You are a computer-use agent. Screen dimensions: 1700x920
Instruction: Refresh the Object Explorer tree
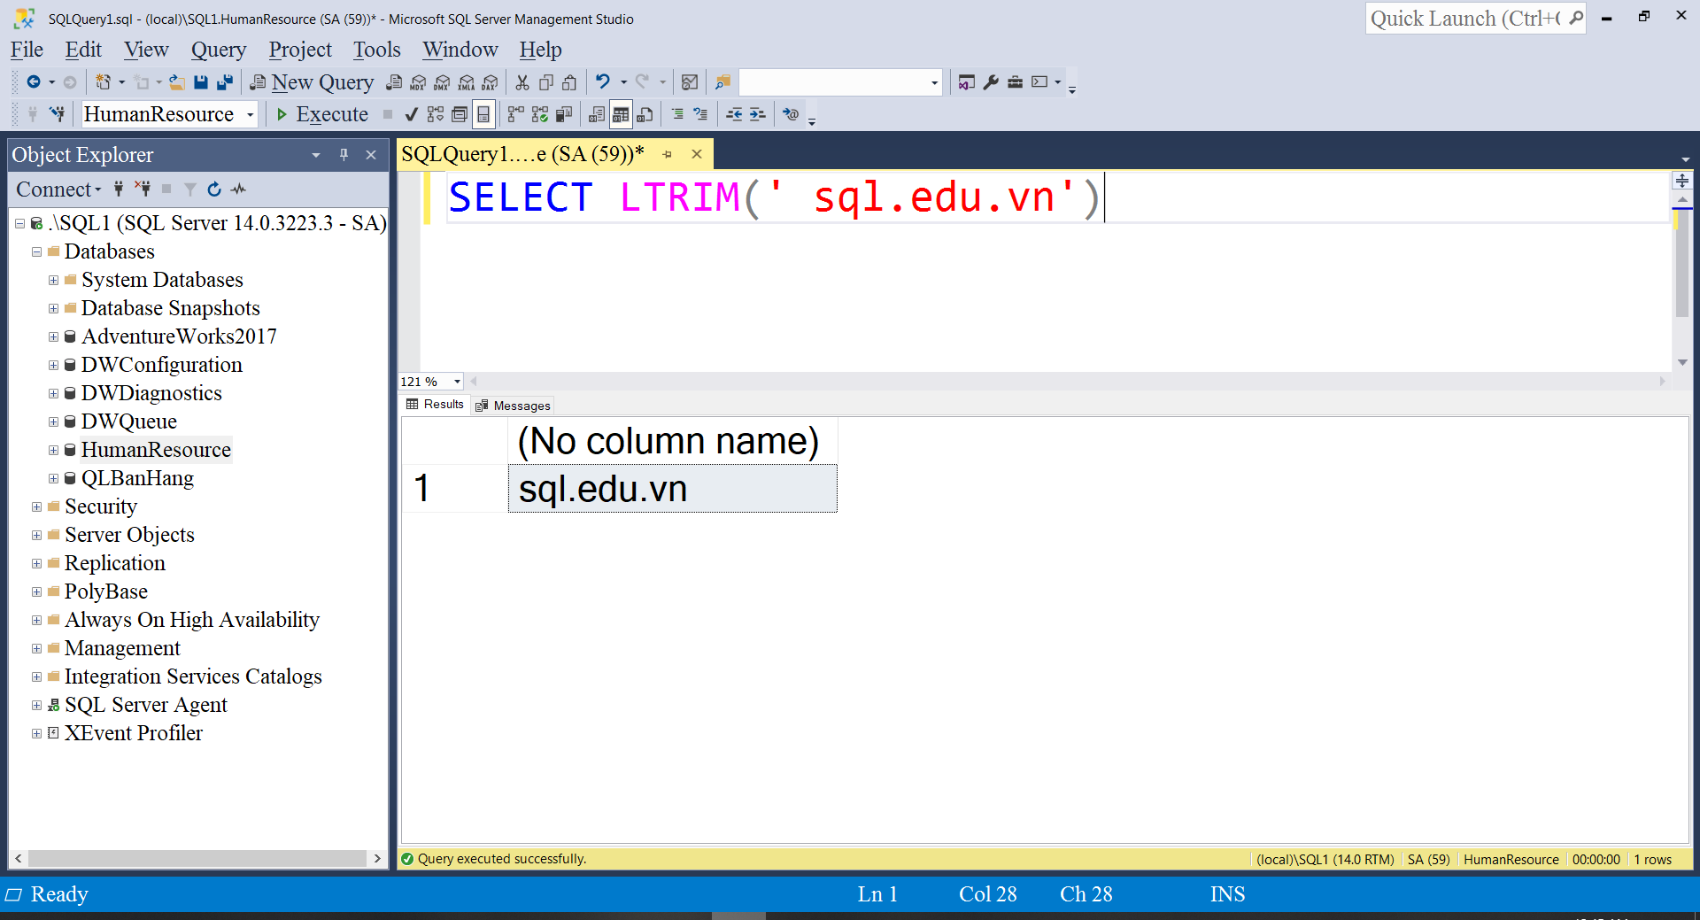[214, 189]
